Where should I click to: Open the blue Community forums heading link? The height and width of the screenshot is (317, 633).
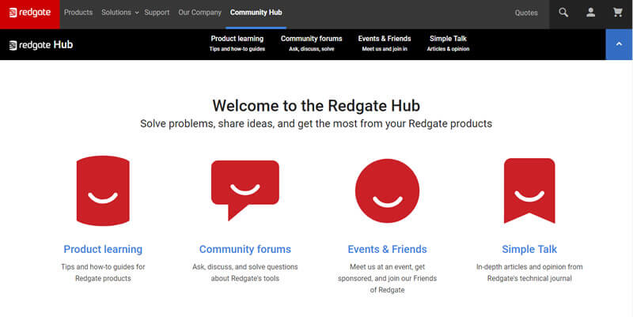point(245,249)
